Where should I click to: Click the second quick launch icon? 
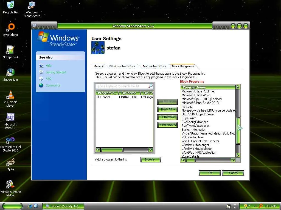(x=36, y=206)
